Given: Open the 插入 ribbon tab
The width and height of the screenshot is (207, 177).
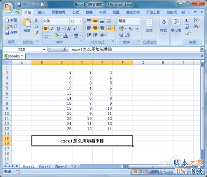Looking at the screenshot, I should pos(41,12).
